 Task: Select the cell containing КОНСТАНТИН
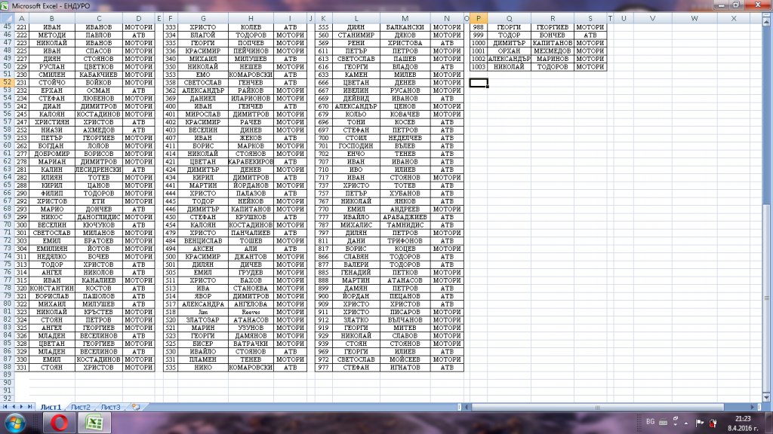pyautogui.click(x=52, y=288)
